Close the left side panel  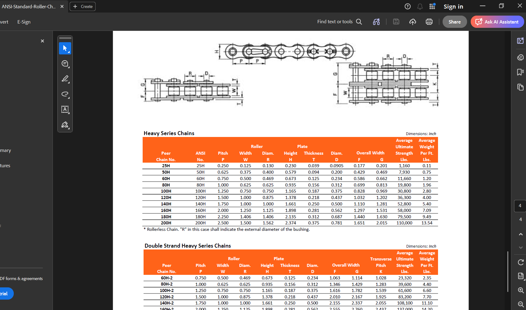(42, 41)
